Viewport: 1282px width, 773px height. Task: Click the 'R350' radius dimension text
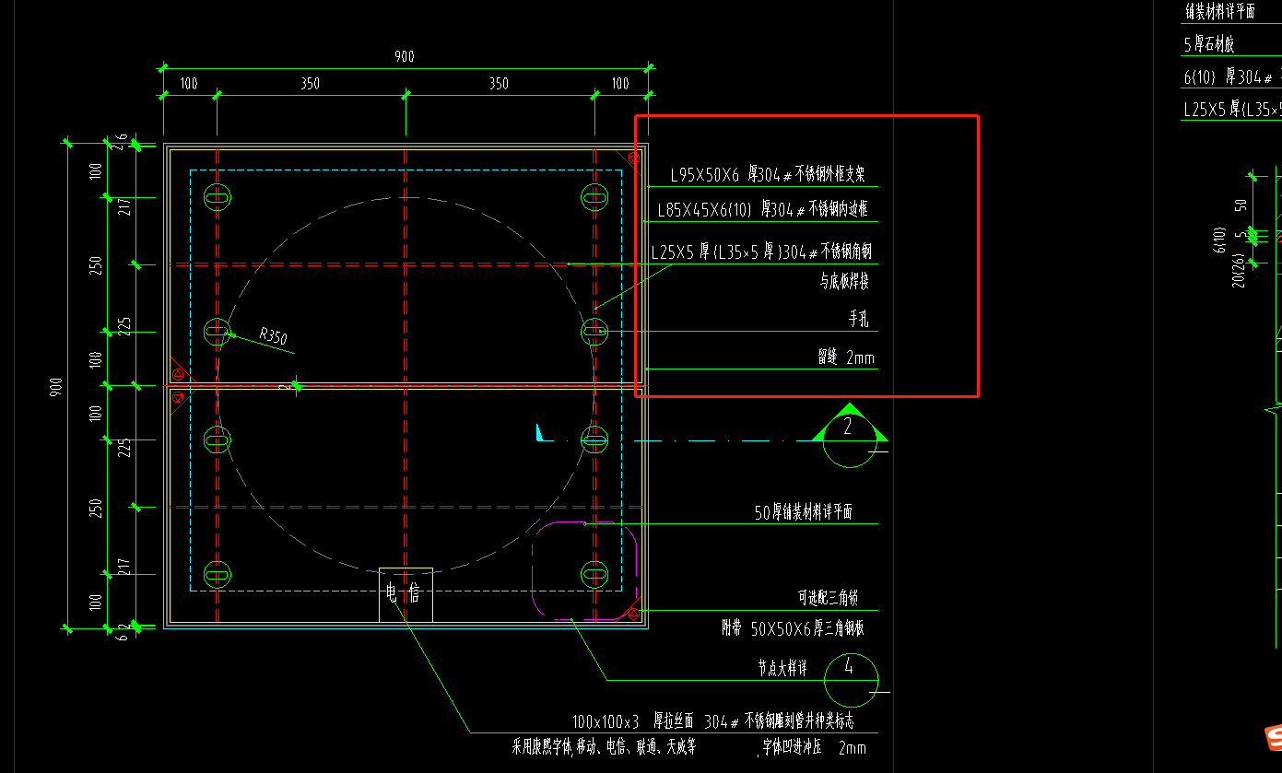point(272,335)
